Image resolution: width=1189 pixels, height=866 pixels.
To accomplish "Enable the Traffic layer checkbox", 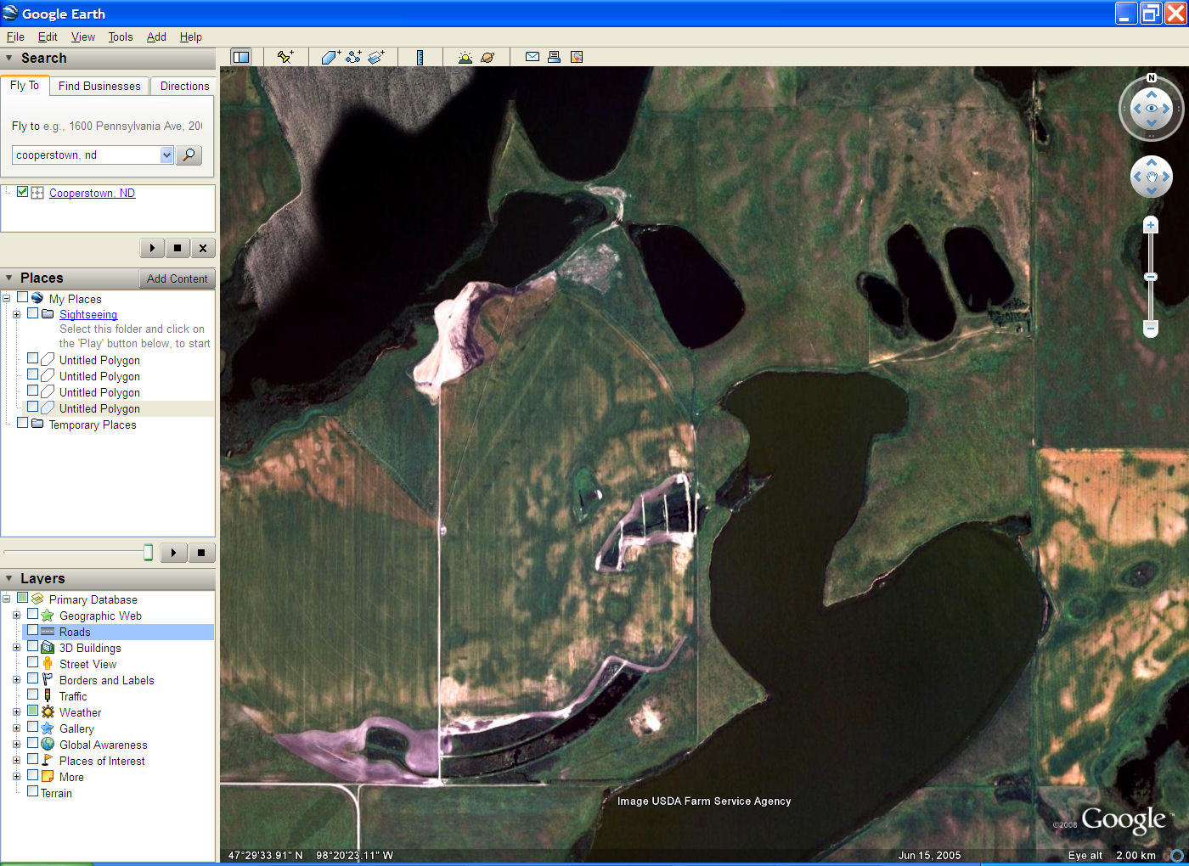I will 33,694.
